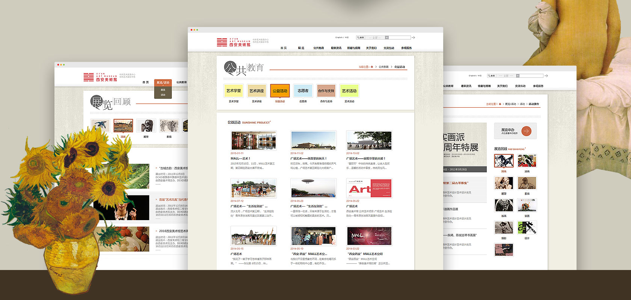Click the search arrow icon in center window
631x300 pixels.
(x=414, y=37)
